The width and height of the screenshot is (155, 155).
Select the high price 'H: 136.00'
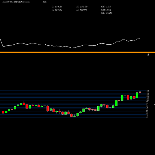[x=82, y=7]
